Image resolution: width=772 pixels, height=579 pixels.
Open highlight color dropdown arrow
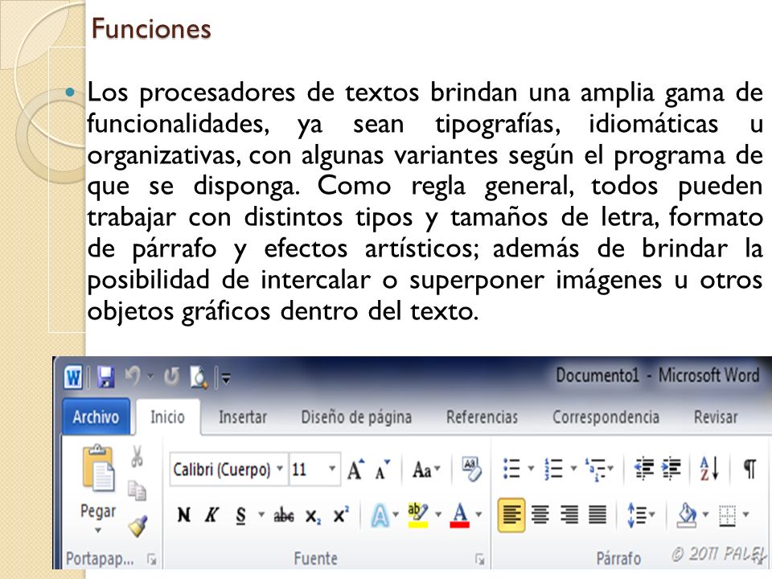438,515
